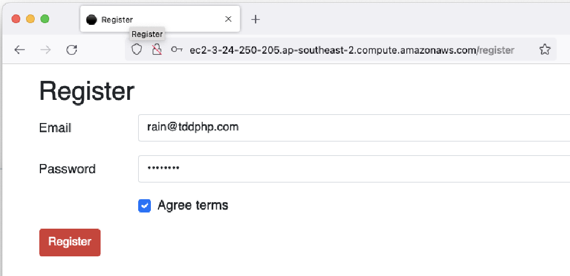Open the tracking protection shield icon
This screenshot has height=276, width=570.
(x=136, y=50)
